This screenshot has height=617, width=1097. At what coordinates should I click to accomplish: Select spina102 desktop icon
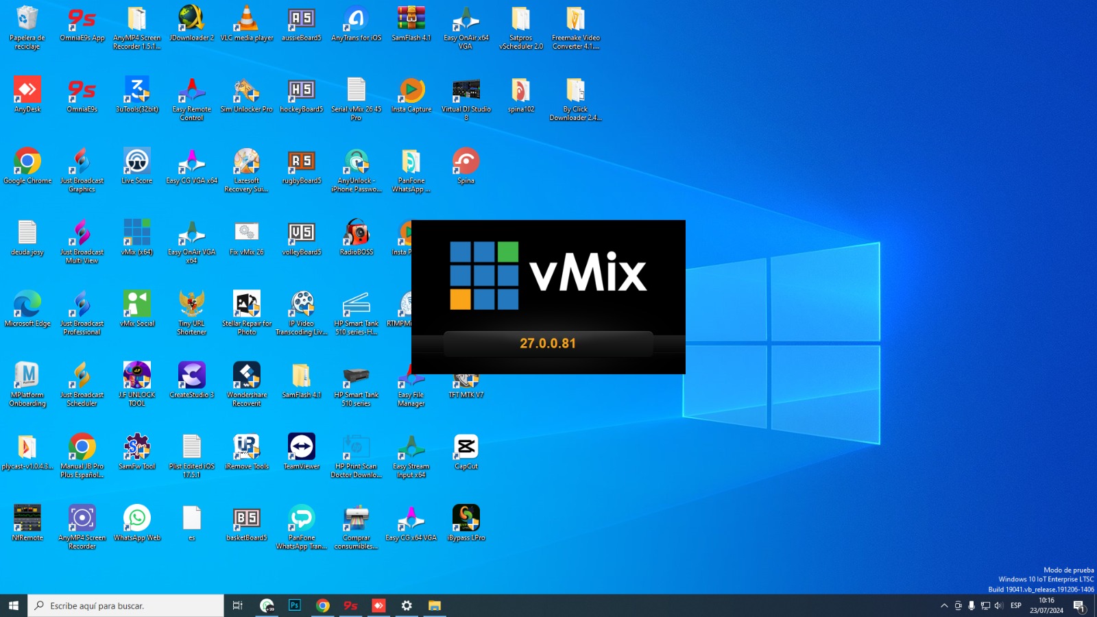(x=521, y=95)
